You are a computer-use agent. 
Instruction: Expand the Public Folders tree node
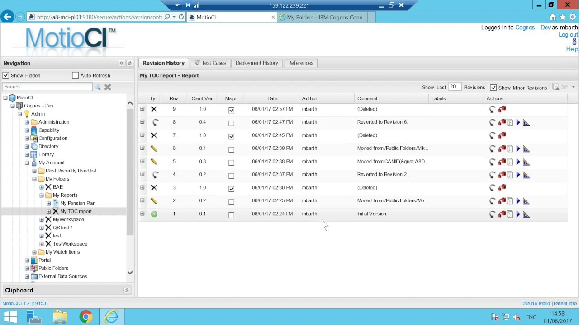[x=27, y=268]
